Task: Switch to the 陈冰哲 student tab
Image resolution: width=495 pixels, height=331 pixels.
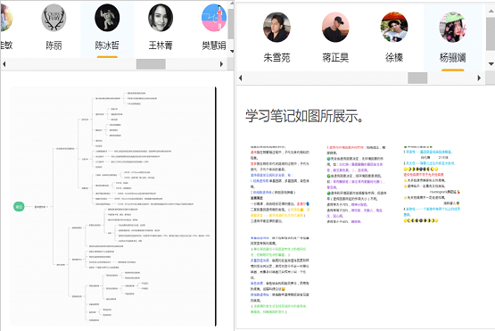Action: coord(107,30)
